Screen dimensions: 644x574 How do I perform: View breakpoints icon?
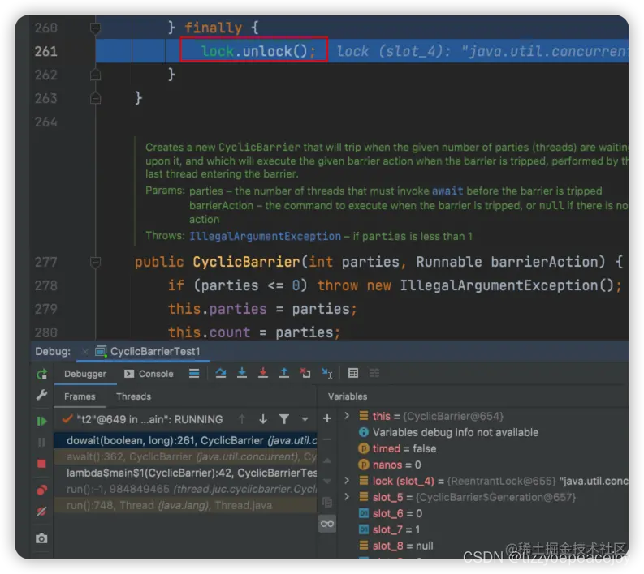pos(42,490)
